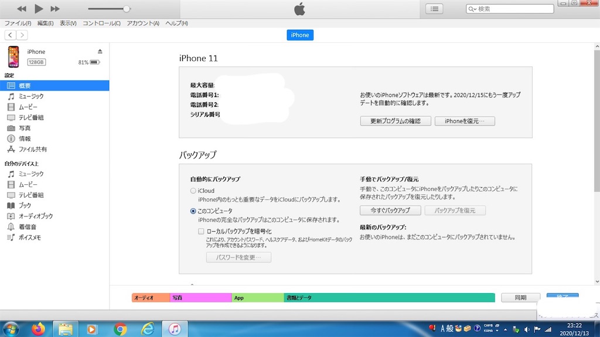Viewport: 600px width, 337px height.
Task: Click the 検索 search field
Action: point(510,9)
